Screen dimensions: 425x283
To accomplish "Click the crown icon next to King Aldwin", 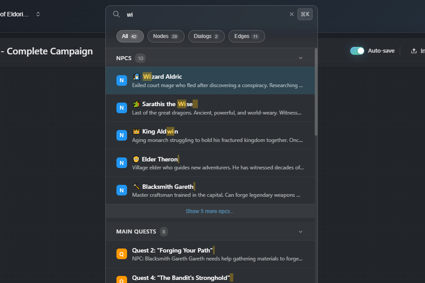I will tap(137, 131).
